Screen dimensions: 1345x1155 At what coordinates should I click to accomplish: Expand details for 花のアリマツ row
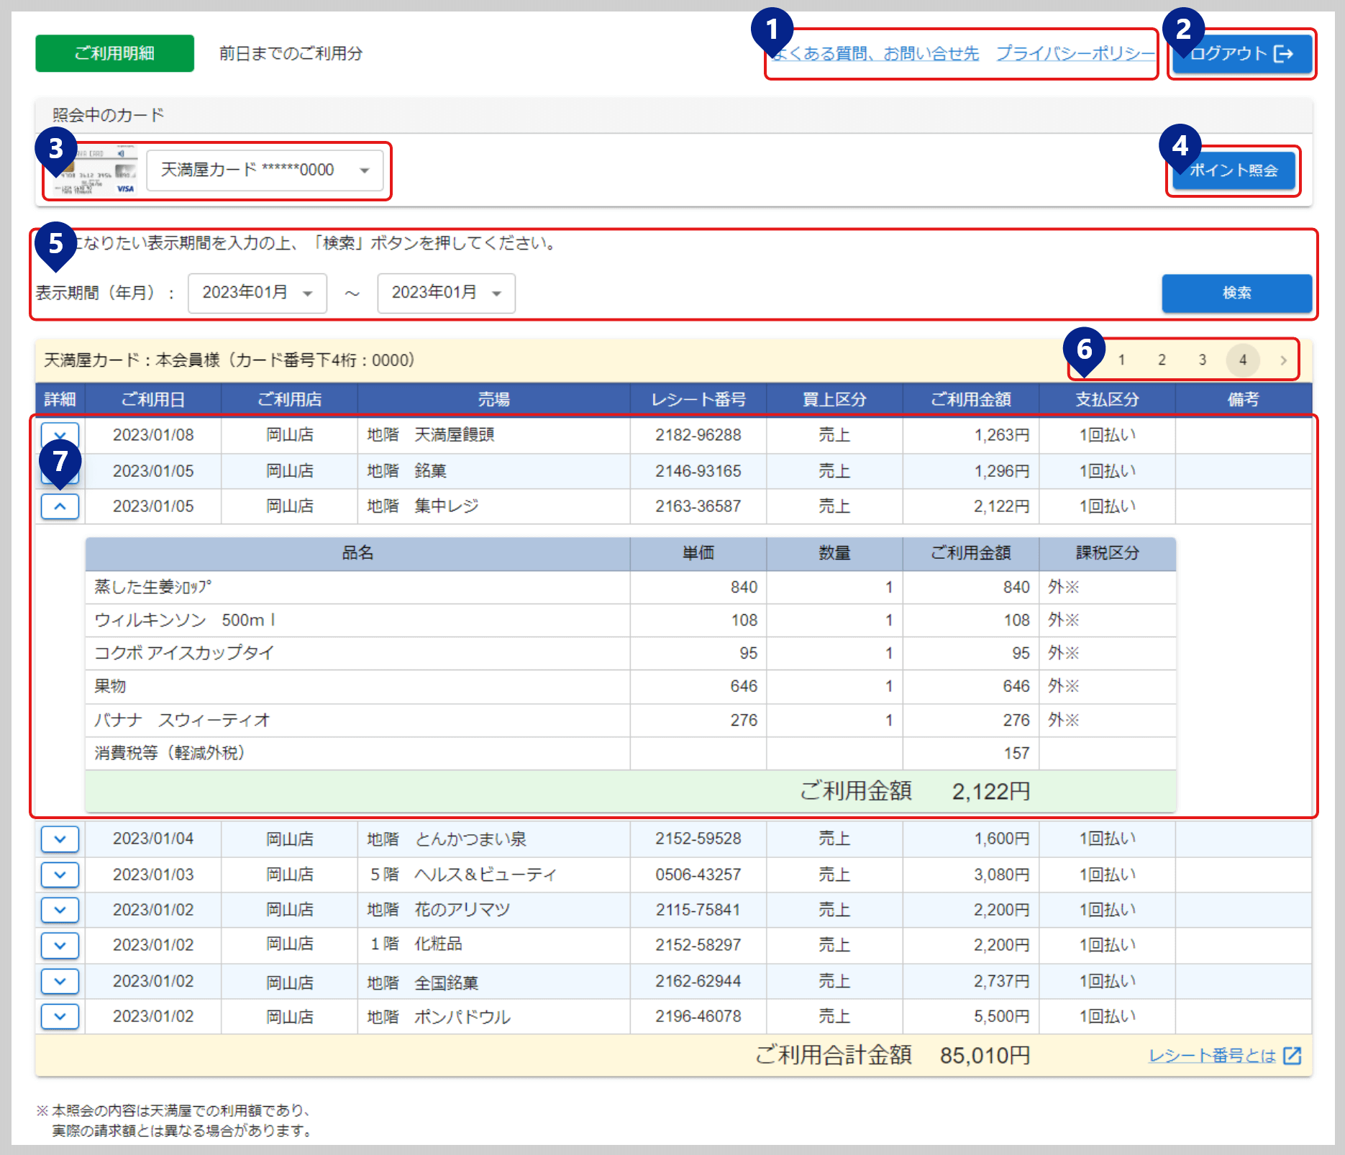tap(60, 910)
